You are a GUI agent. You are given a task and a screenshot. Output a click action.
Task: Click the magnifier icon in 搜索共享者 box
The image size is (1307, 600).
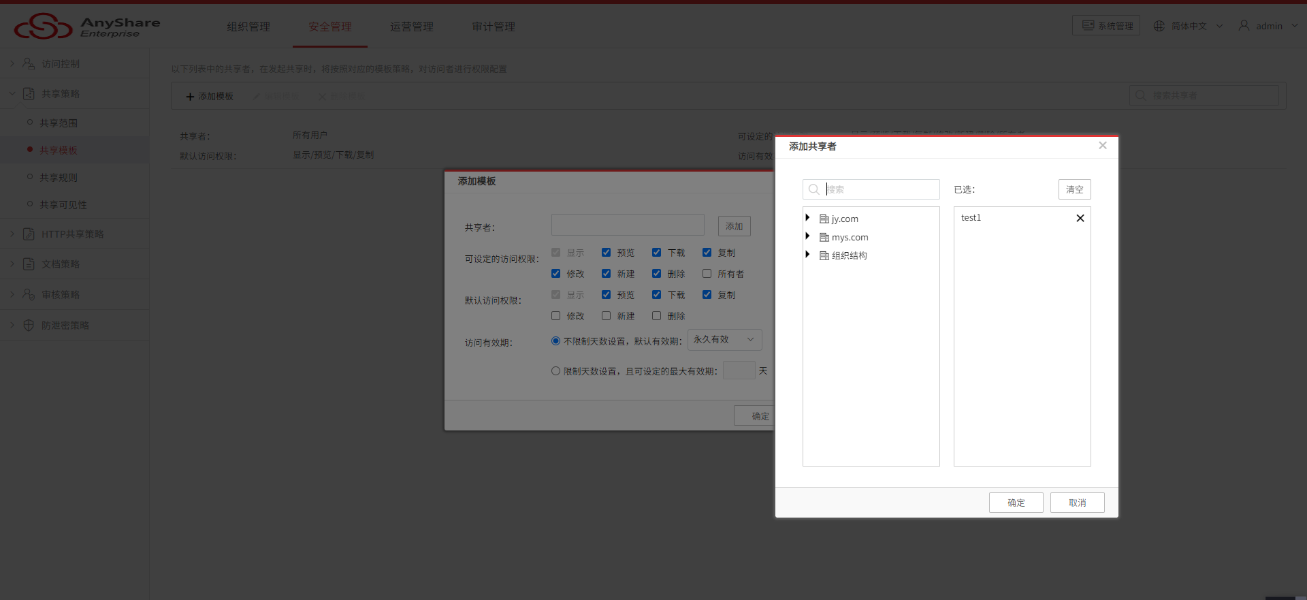point(1140,95)
